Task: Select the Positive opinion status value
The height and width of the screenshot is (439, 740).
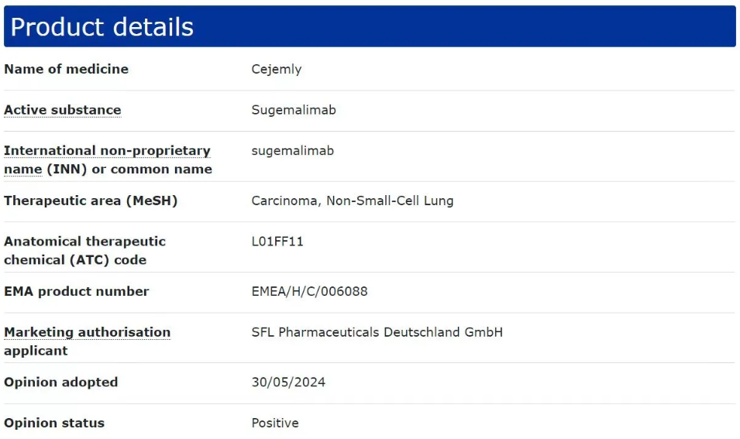Action: tap(274, 423)
